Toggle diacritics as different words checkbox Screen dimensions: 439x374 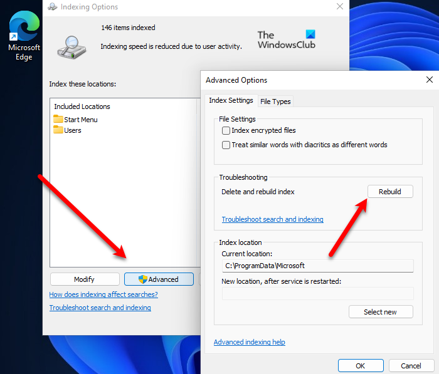(226, 145)
